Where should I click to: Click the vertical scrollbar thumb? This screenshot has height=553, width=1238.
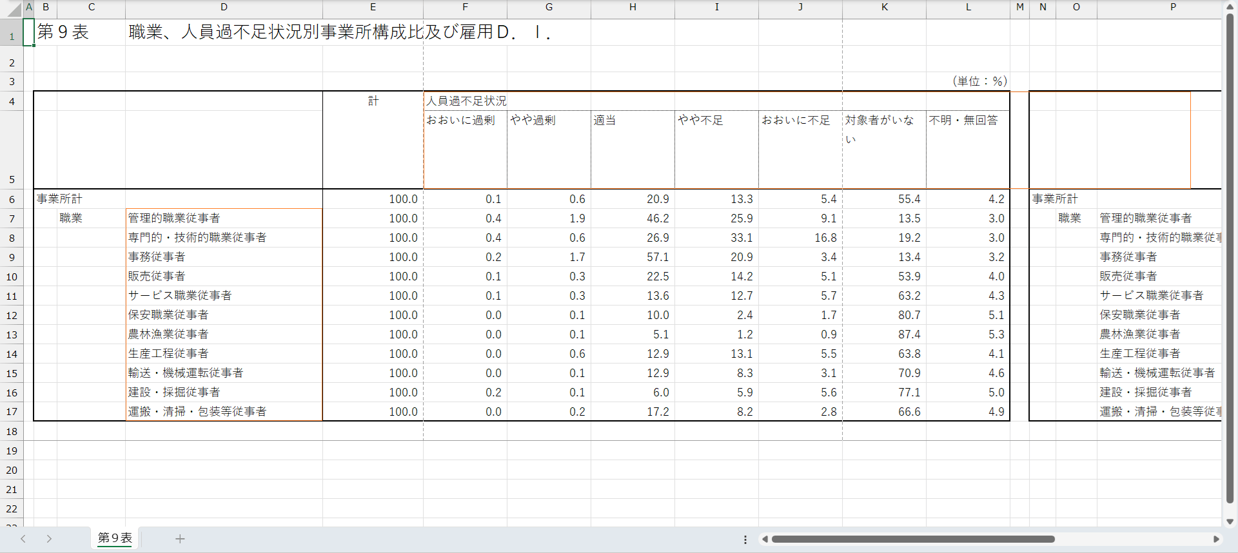[x=1230, y=258]
